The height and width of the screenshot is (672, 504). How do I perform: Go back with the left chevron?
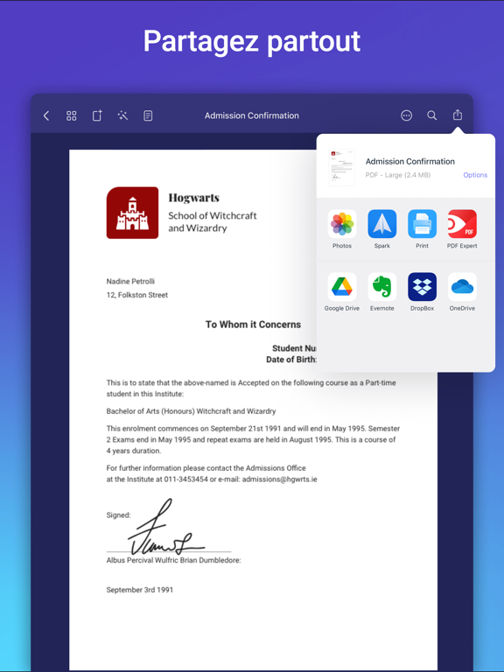click(x=46, y=115)
